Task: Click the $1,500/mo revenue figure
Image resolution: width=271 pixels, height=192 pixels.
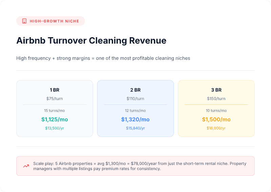Action: point(216,119)
